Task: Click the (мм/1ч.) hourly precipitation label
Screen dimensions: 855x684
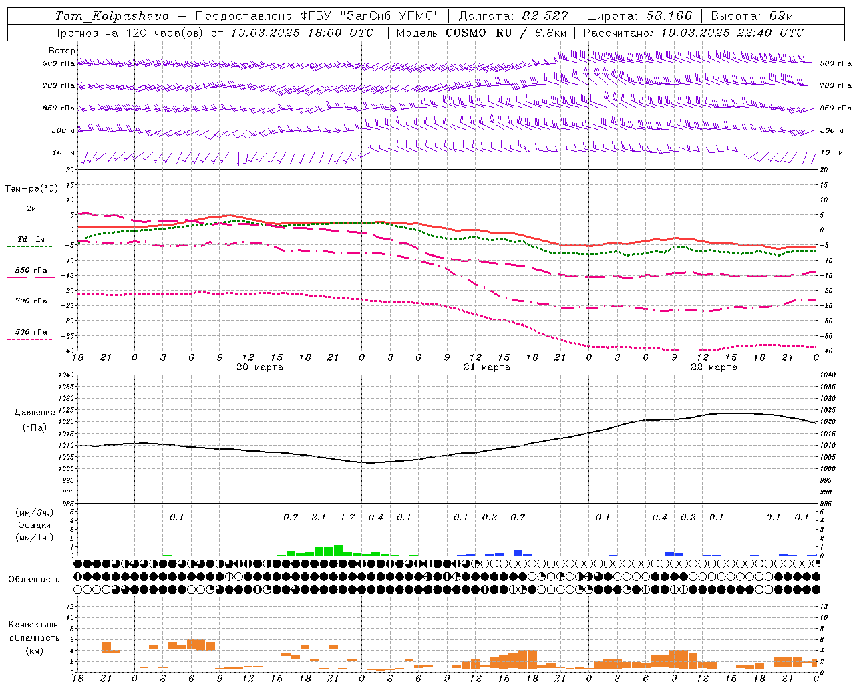Action: (35, 538)
